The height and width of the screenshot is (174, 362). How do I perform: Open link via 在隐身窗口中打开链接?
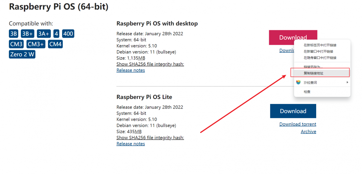point(320,58)
